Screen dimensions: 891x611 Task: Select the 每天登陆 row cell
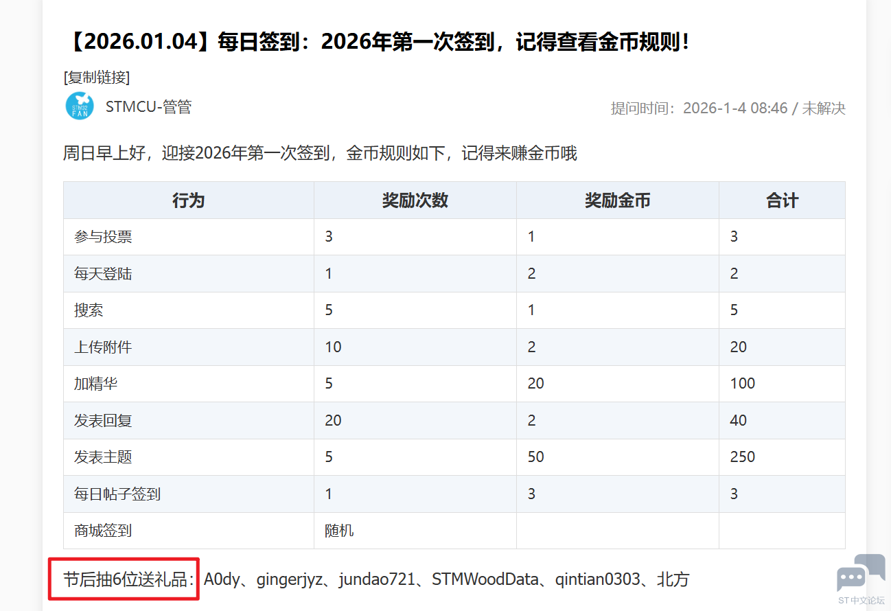point(103,274)
